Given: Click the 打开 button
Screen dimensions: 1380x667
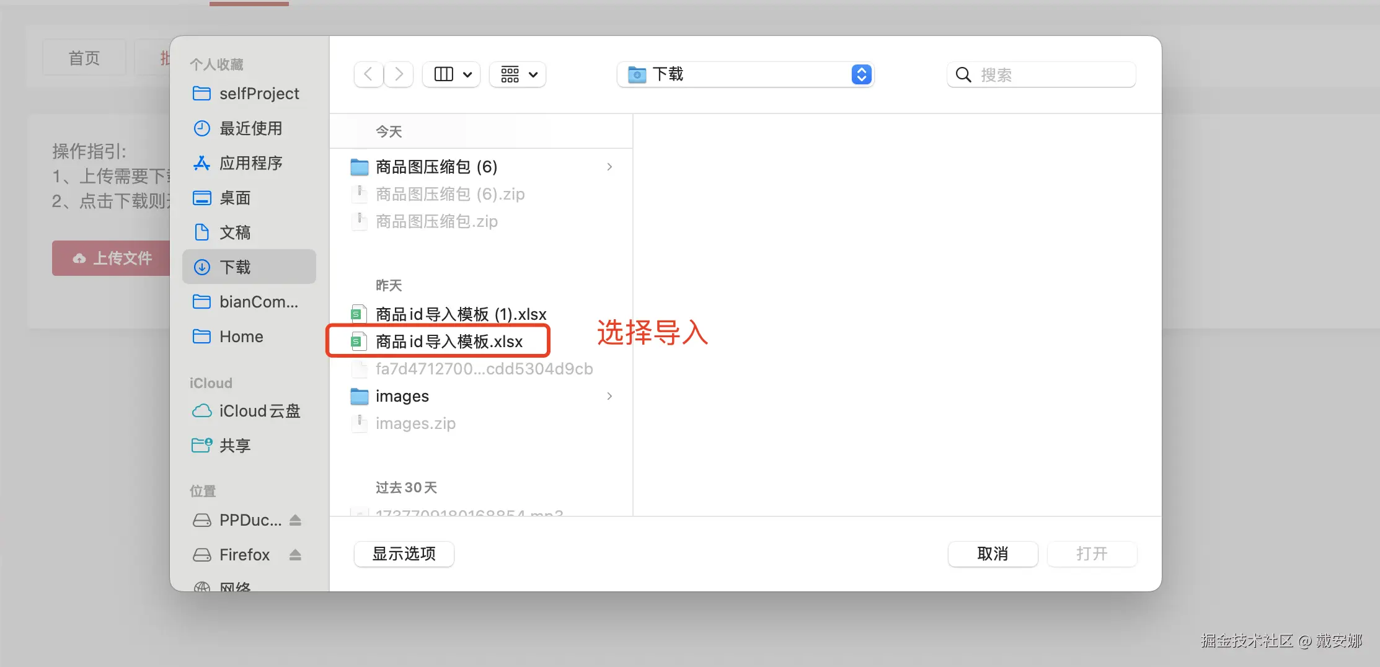Looking at the screenshot, I should 1092,554.
